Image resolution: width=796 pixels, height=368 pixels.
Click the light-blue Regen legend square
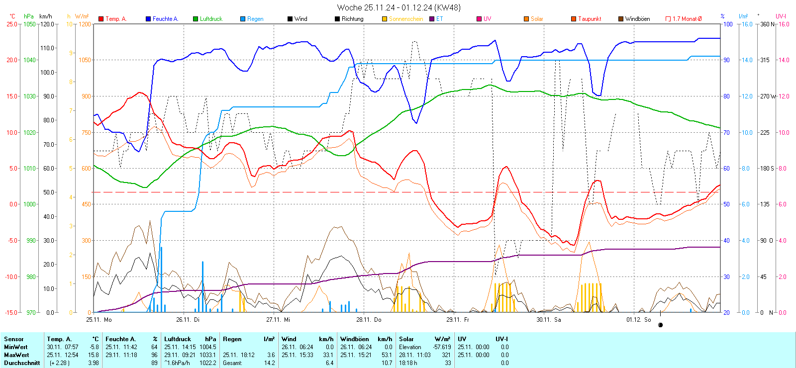(243, 19)
